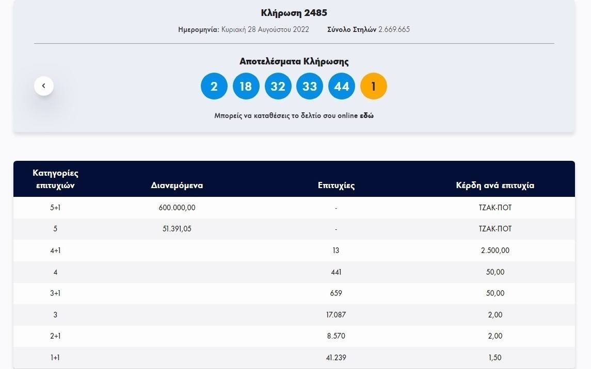Click the previous draw arrow button
The height and width of the screenshot is (369, 591).
(x=44, y=86)
